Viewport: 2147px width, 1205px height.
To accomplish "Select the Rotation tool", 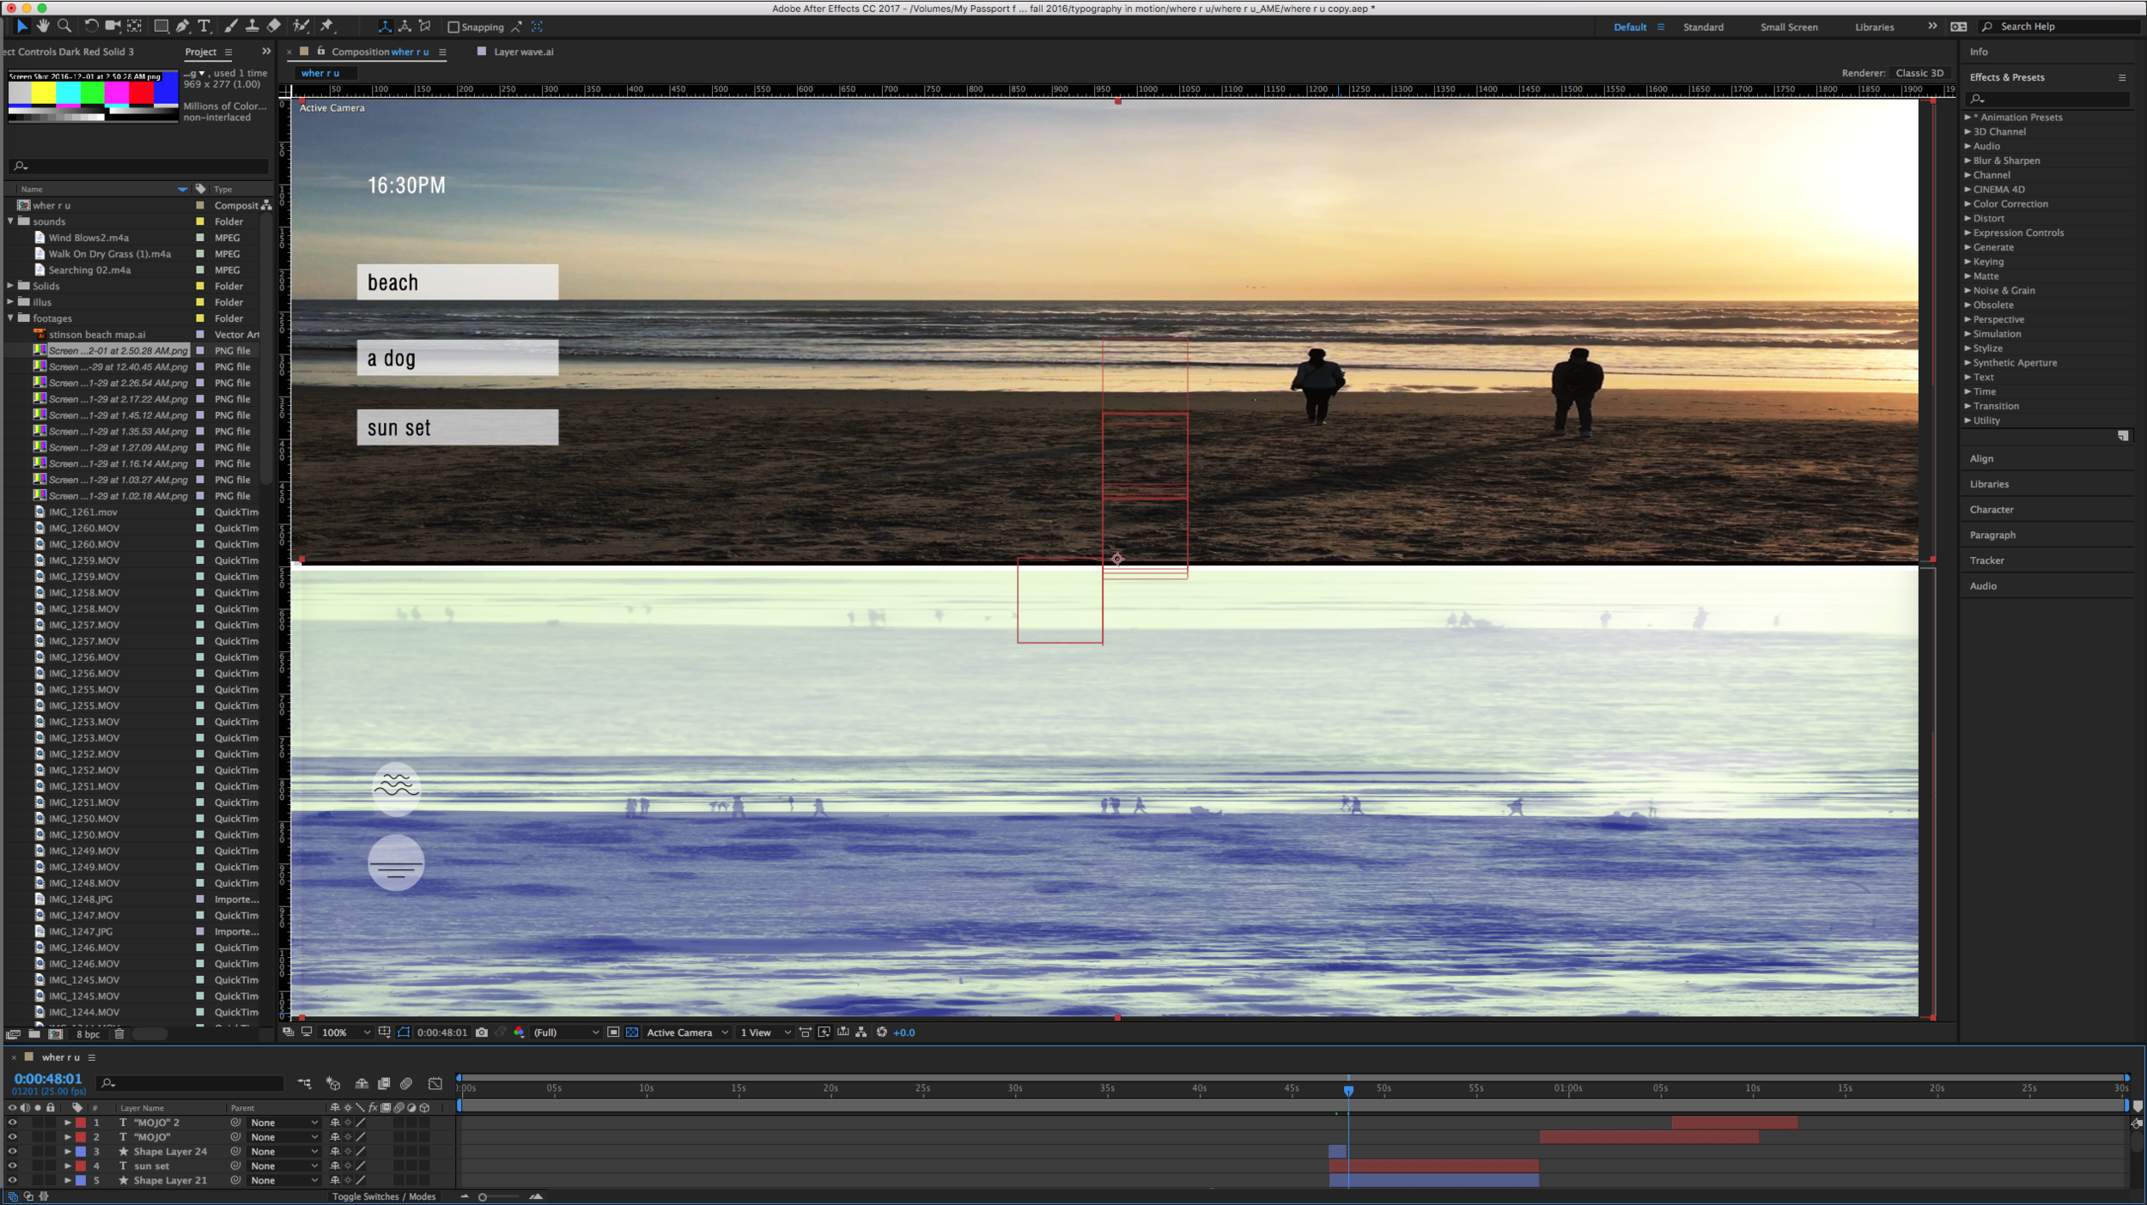I will [x=91, y=27].
